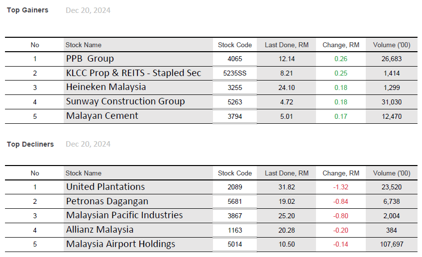Select Sunway Construction Group stock name
This screenshot has height=257, width=422.
125,101
